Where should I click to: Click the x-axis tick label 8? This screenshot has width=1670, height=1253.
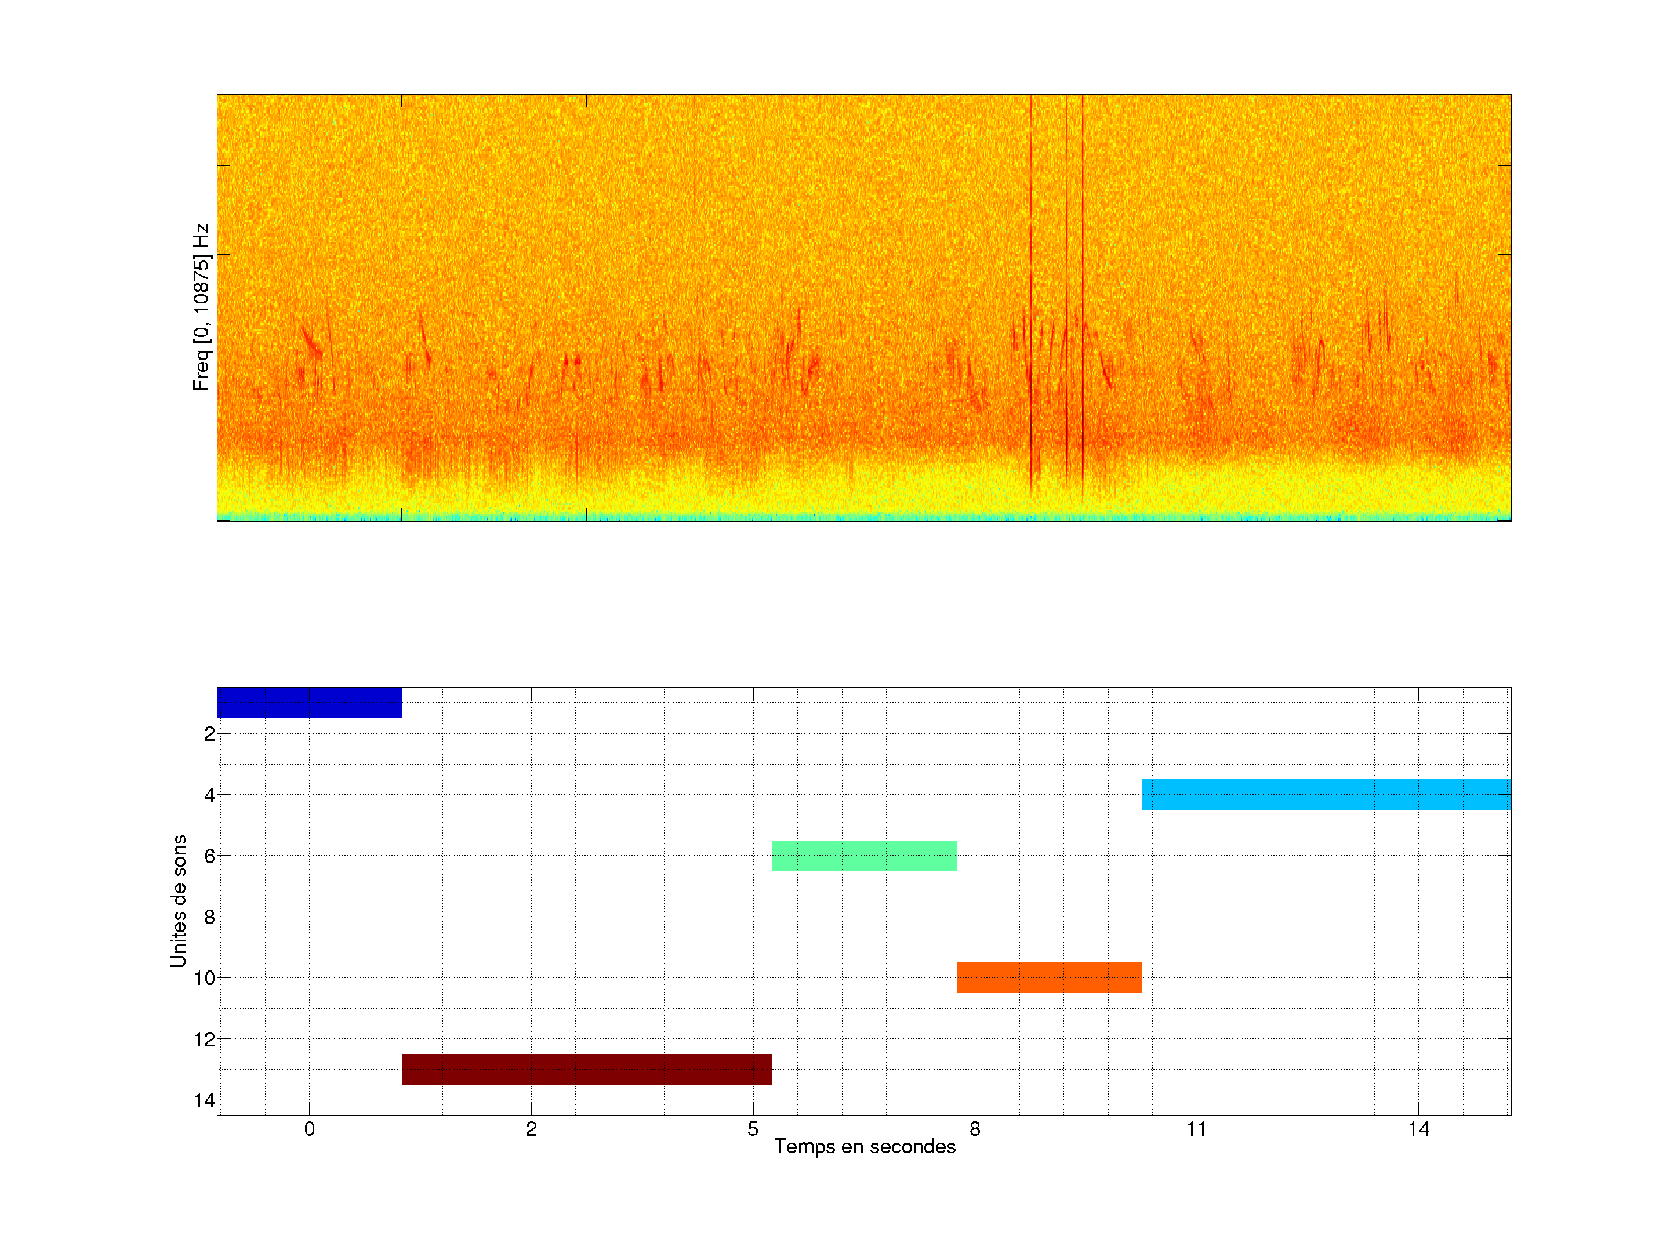click(x=975, y=1129)
